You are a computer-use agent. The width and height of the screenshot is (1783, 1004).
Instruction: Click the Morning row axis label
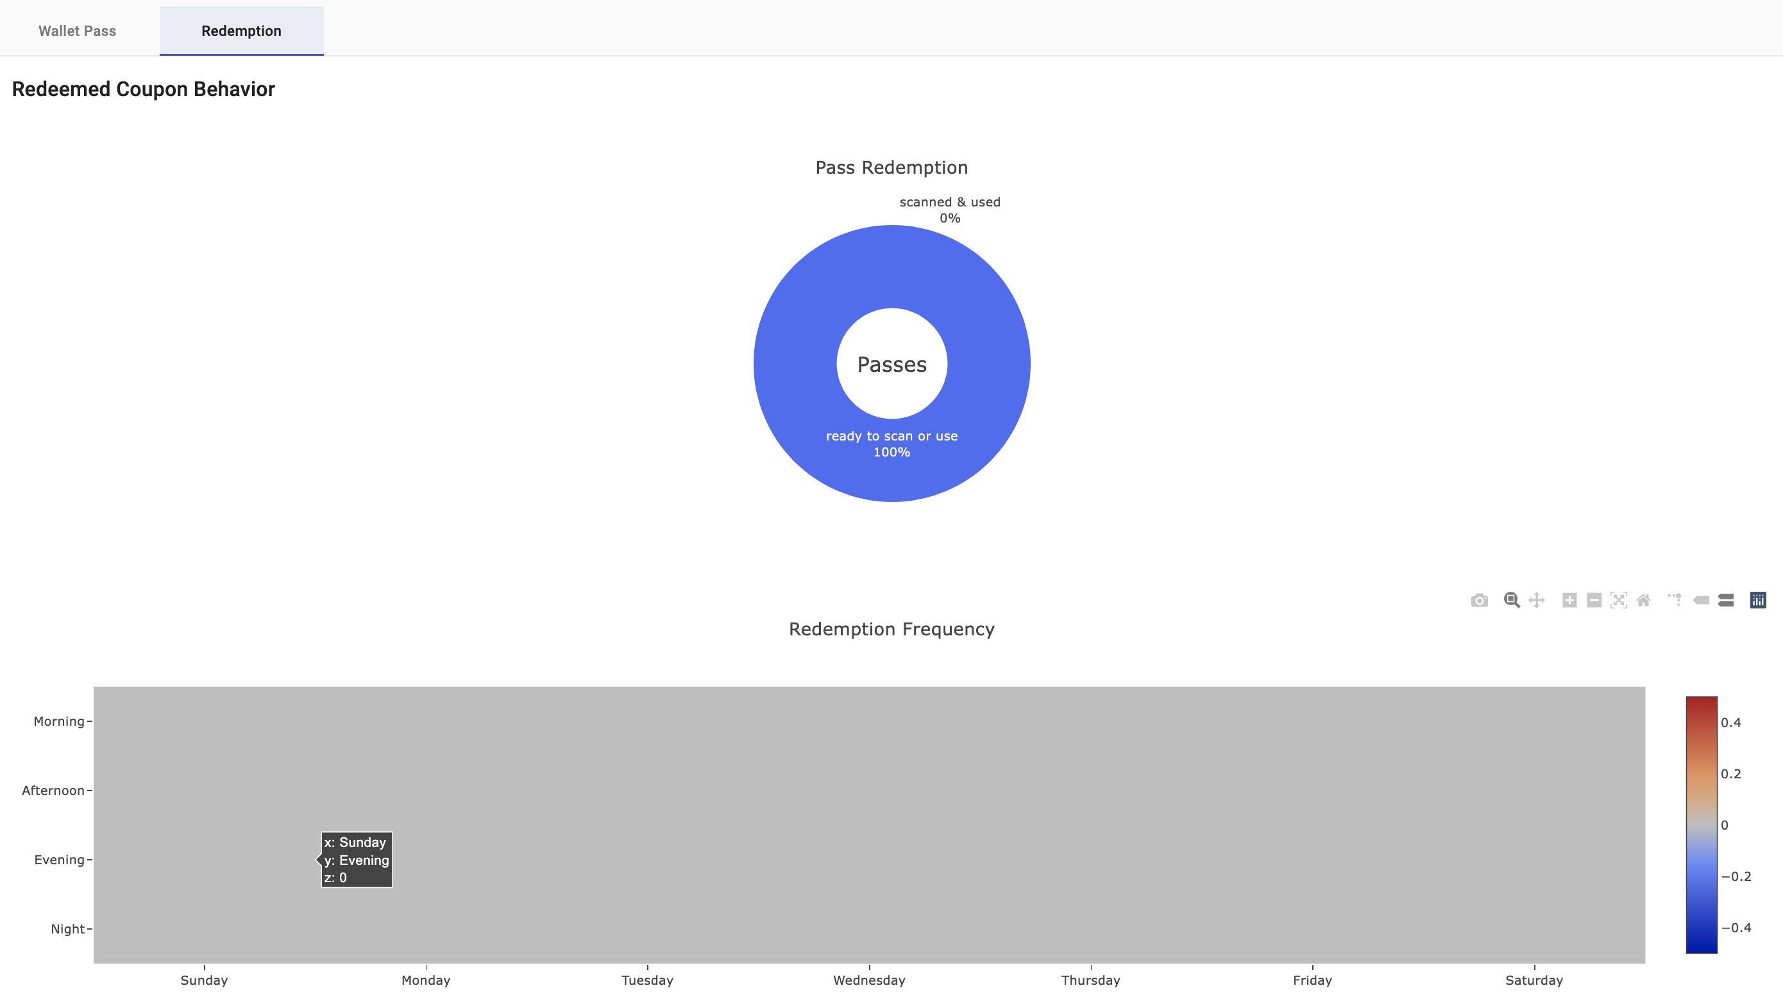coord(59,721)
